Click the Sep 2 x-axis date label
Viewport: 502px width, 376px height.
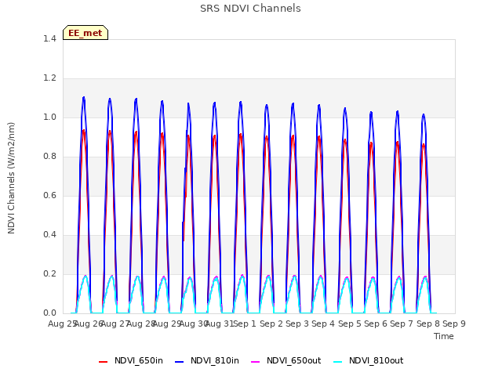pyautogui.click(x=271, y=324)
